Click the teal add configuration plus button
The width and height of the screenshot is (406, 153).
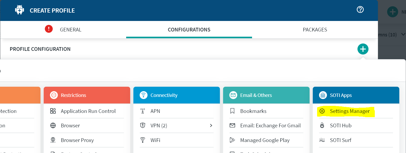pyautogui.click(x=363, y=49)
